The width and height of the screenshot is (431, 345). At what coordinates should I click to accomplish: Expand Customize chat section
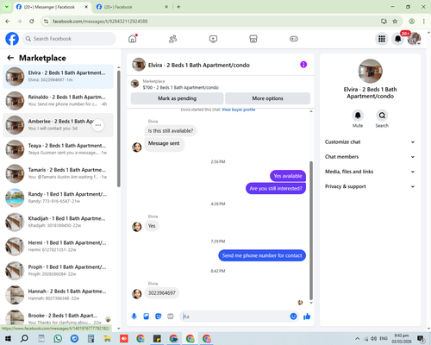(370, 142)
